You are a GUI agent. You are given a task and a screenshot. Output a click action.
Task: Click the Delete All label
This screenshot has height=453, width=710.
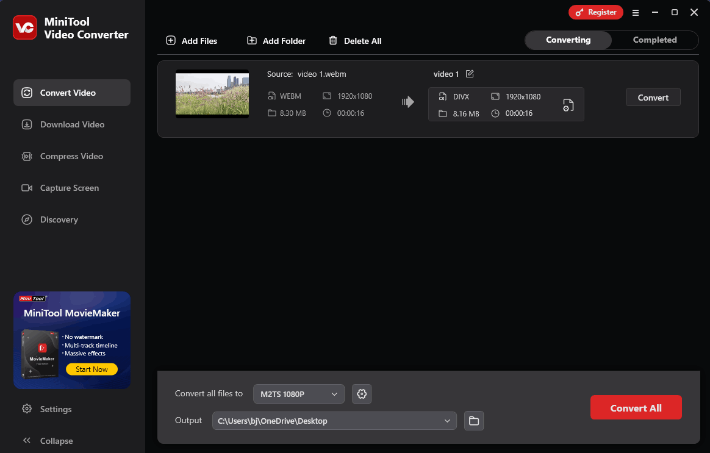363,41
